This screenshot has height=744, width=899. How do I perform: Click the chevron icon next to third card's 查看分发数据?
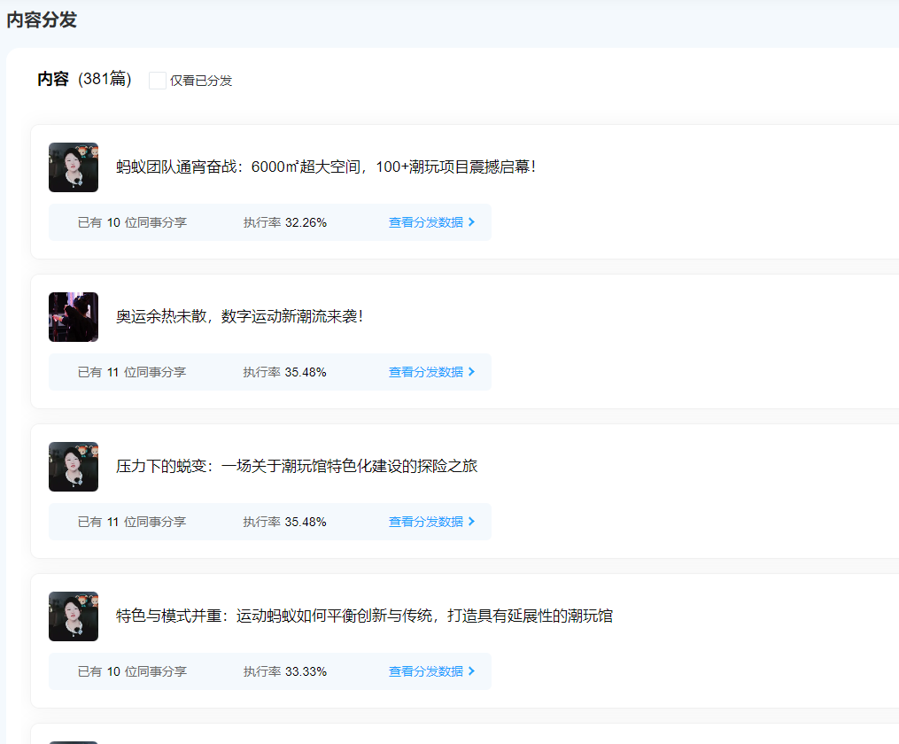coord(472,522)
